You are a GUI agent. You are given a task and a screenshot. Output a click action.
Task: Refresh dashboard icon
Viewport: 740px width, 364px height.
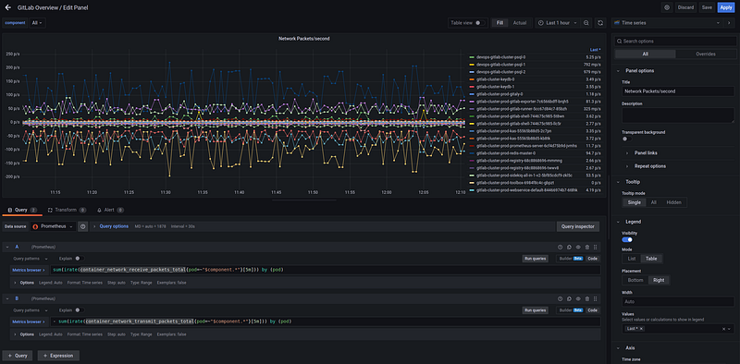click(x=600, y=22)
